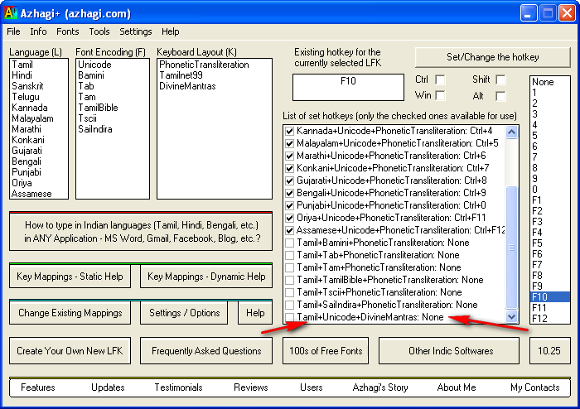Check Tamil+Bamini+PhoneticTransliteration hotkey entry
This screenshot has width=580, height=409.
tap(290, 243)
